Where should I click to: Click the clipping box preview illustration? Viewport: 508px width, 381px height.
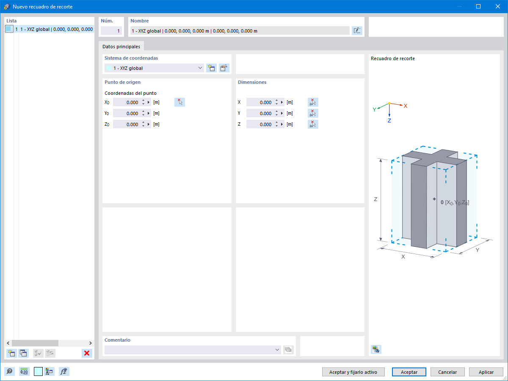[434, 203]
